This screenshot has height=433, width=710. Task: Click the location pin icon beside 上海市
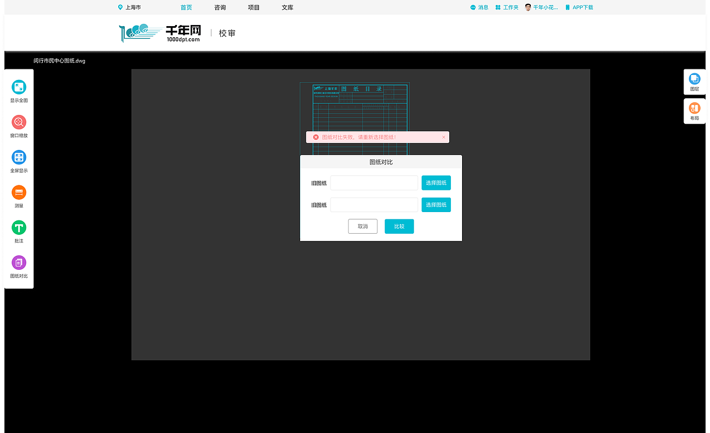coord(120,7)
